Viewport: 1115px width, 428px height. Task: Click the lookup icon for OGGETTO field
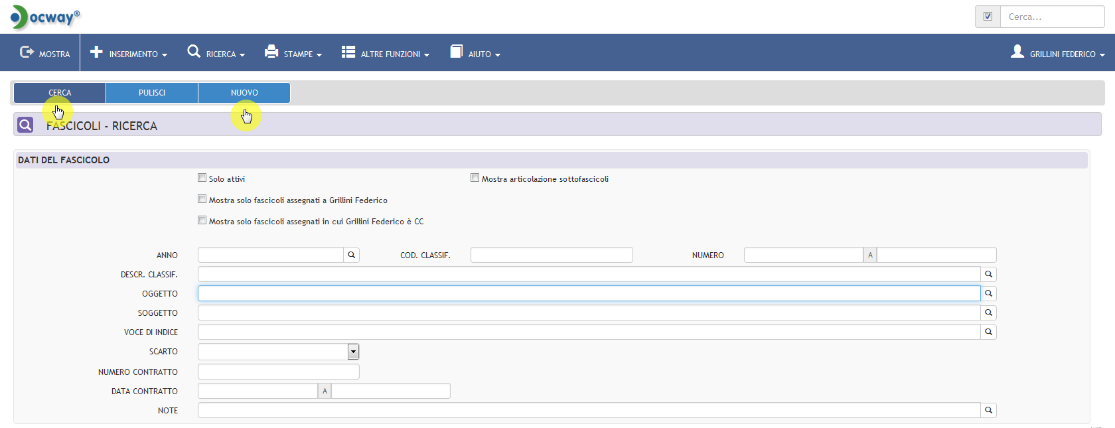point(988,293)
